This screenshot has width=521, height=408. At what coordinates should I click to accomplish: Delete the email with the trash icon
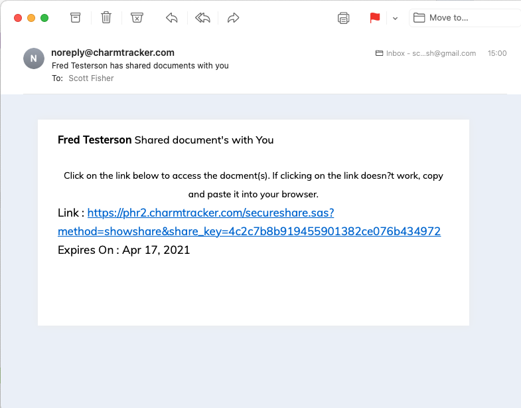click(106, 18)
